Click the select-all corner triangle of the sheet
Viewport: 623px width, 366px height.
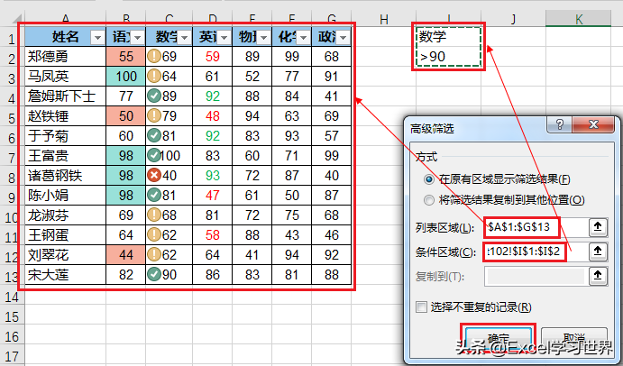pyautogui.click(x=15, y=20)
